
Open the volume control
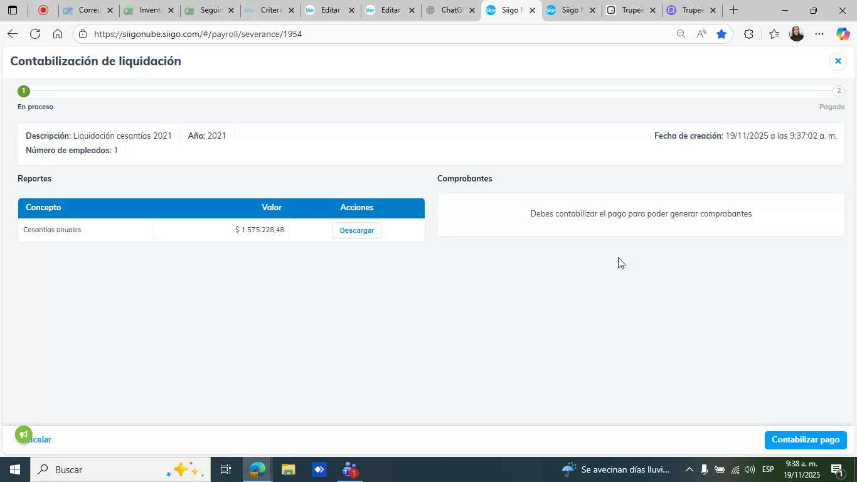click(x=750, y=469)
